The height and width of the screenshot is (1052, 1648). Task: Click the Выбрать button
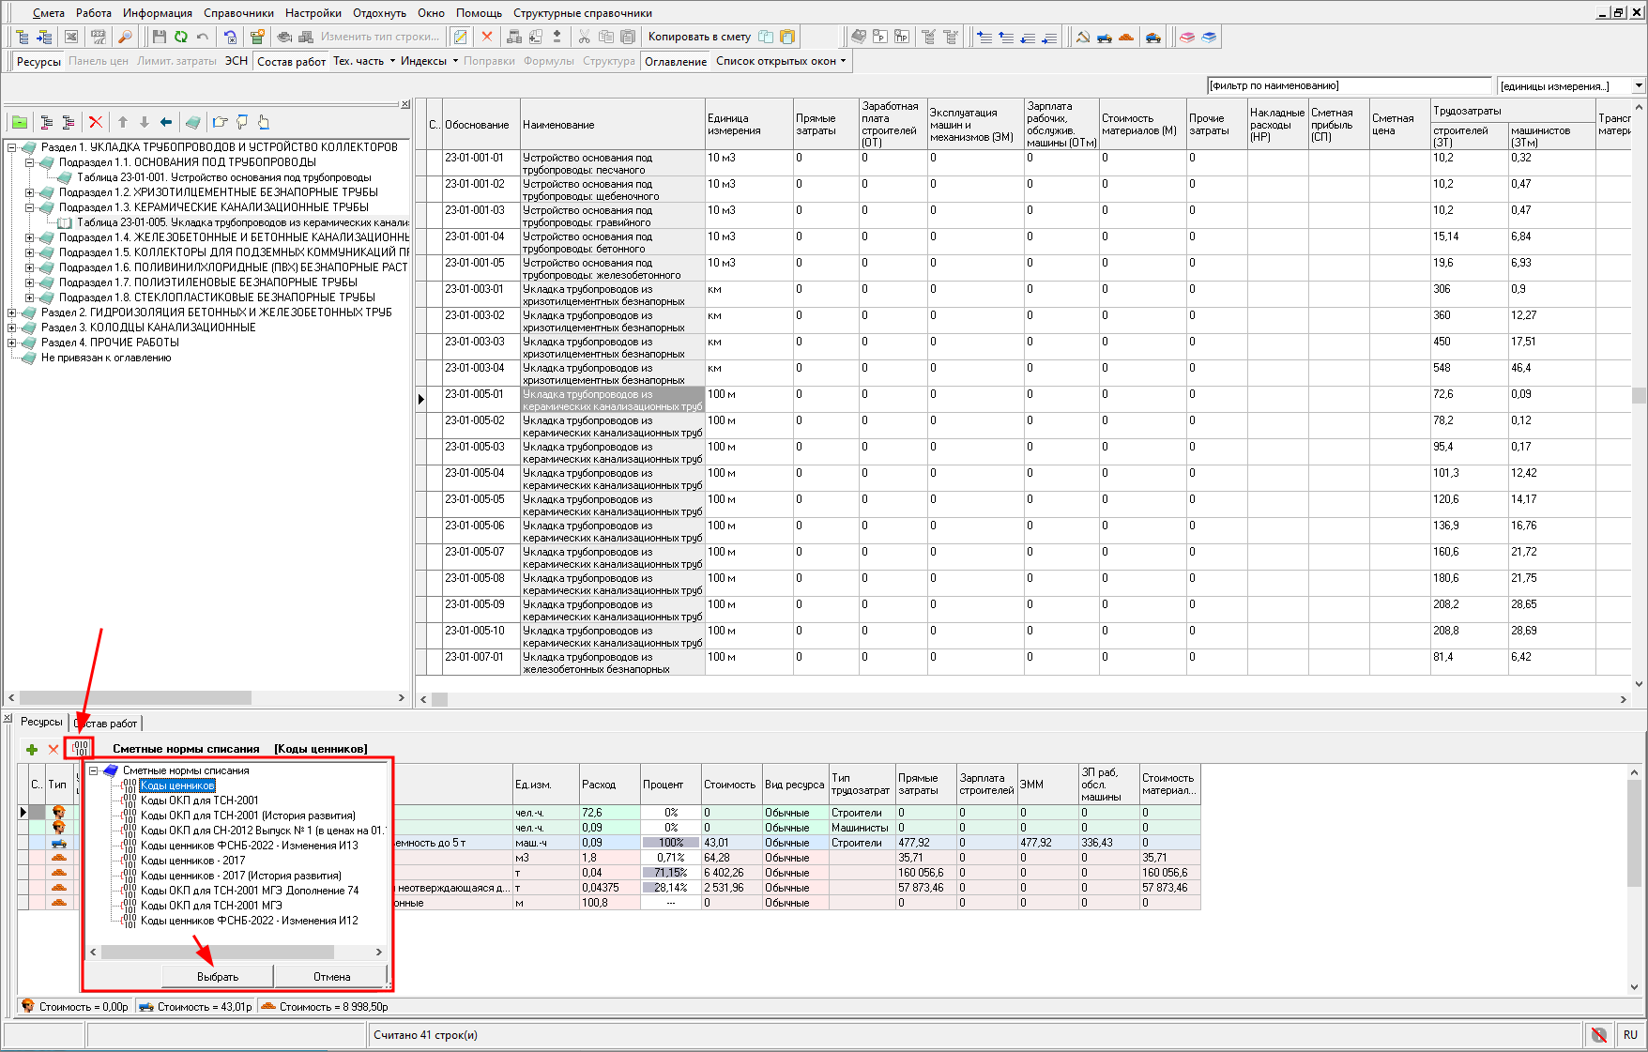[x=218, y=977]
